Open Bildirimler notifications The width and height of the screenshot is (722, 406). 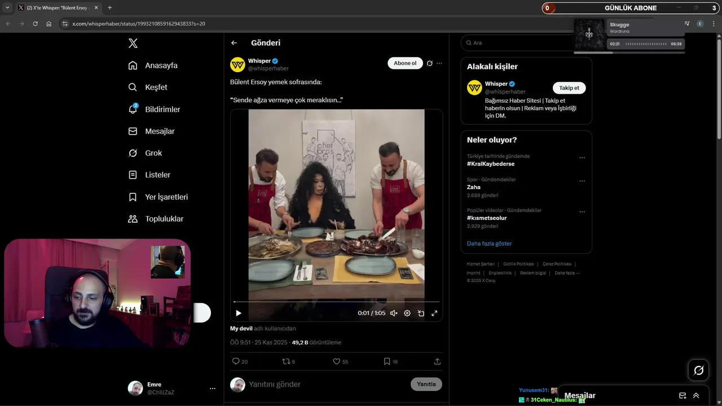[x=154, y=109]
